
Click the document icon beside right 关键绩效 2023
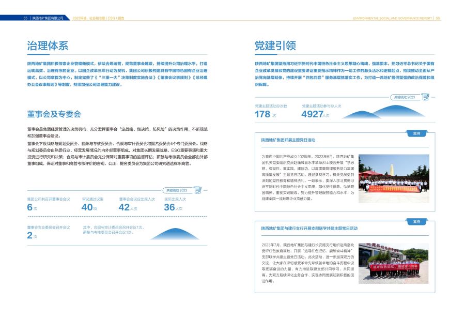click(425, 96)
